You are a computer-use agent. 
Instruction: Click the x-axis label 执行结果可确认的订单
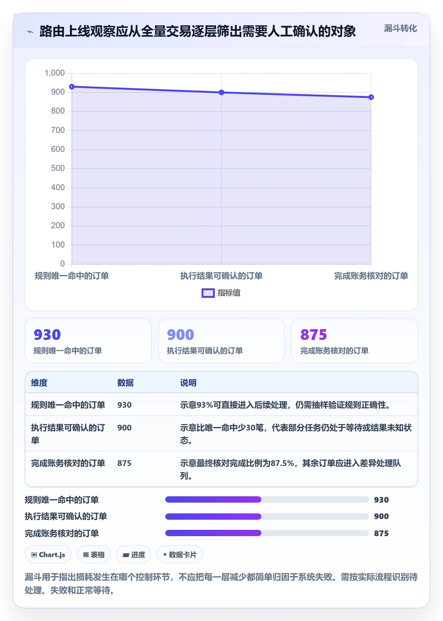[x=221, y=276]
